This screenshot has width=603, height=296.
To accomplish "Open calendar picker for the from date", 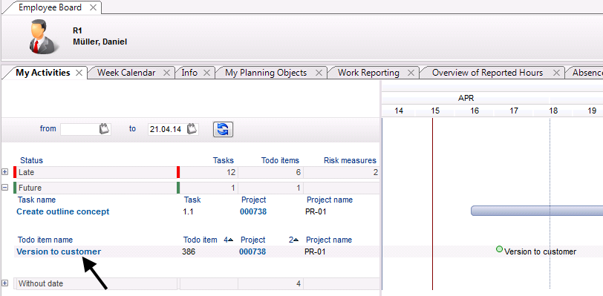I will 105,129.
